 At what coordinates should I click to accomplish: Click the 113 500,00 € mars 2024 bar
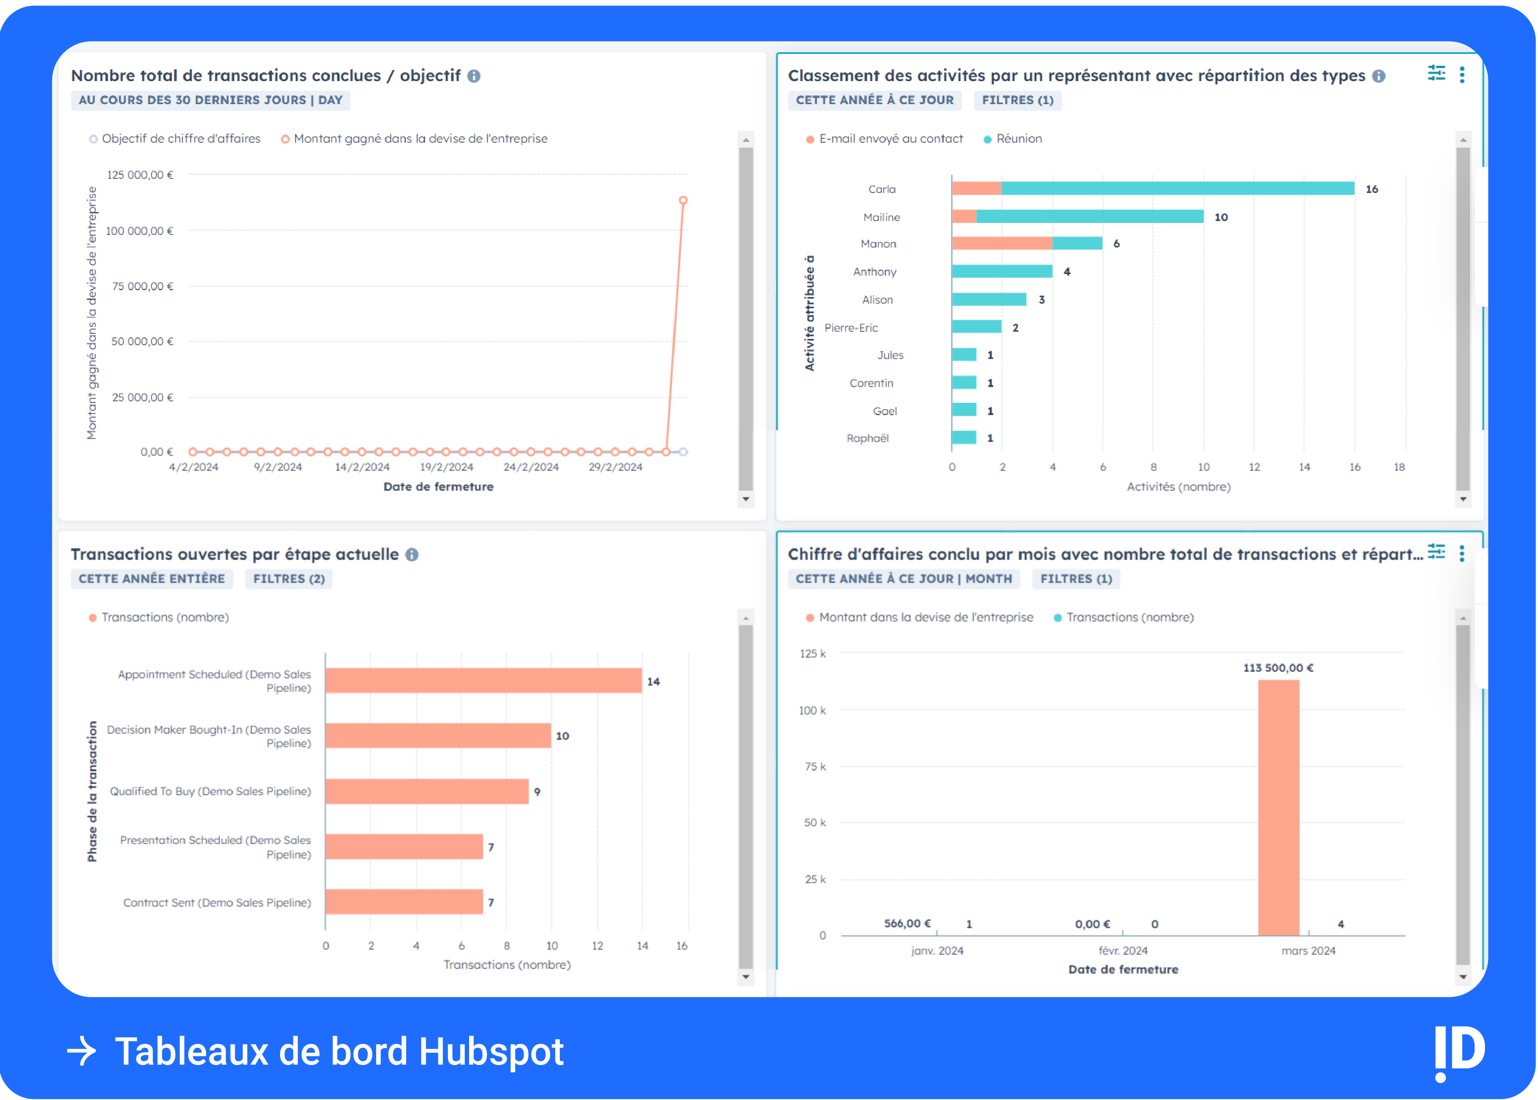tap(1278, 808)
